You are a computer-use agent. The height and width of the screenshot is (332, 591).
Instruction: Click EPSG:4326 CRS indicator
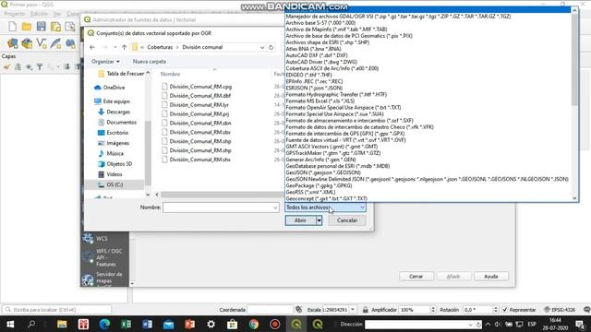tap(561, 310)
